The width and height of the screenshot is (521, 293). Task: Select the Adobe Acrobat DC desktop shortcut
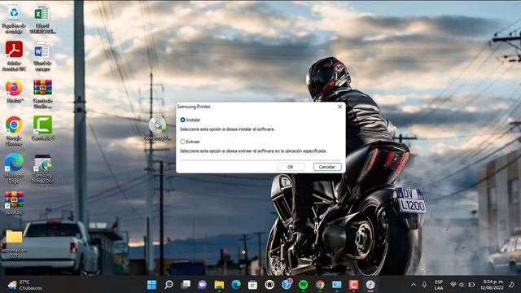[14, 56]
